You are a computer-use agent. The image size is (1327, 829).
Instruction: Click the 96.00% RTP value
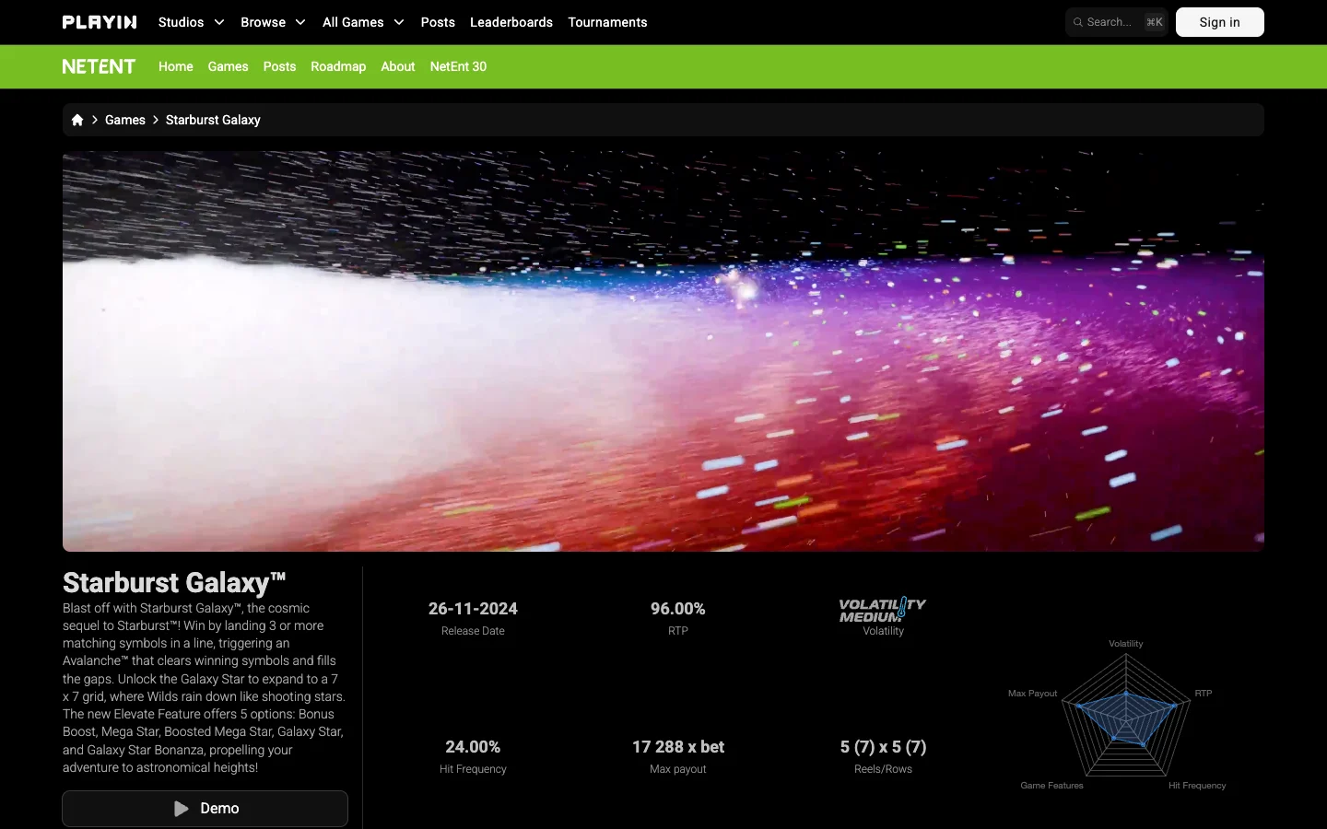click(x=678, y=609)
